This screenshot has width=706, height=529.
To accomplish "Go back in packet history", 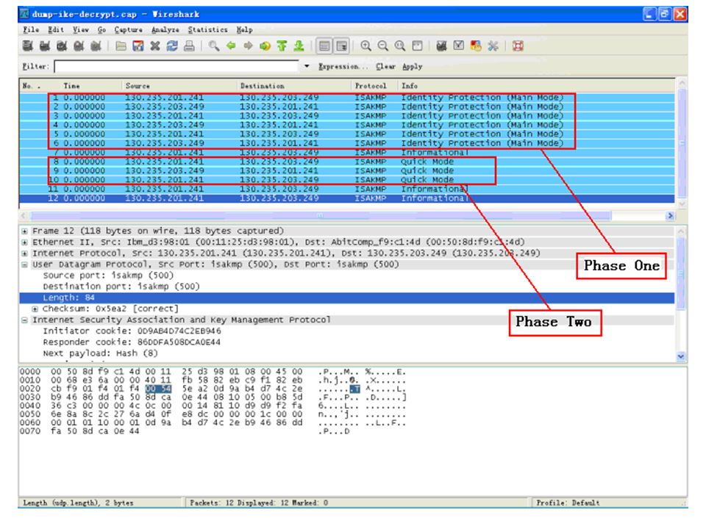I will [x=231, y=46].
